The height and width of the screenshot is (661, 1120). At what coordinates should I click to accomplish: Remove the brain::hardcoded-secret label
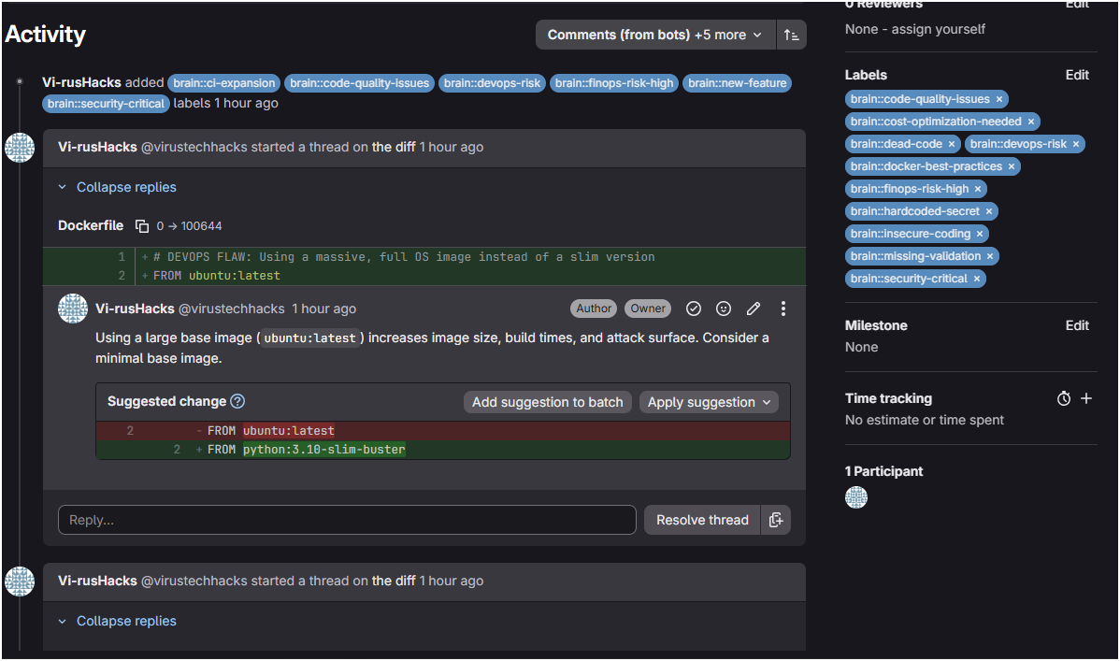click(989, 211)
